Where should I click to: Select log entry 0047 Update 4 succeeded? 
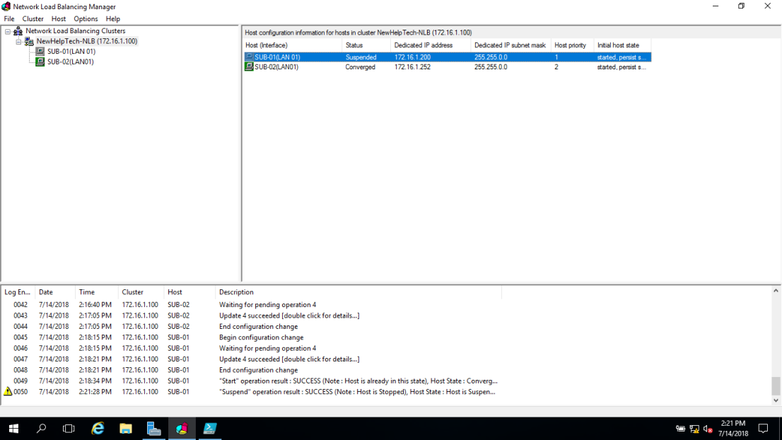[252, 359]
